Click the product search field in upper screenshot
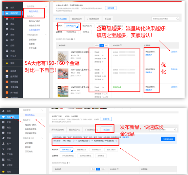 coord(166,19)
